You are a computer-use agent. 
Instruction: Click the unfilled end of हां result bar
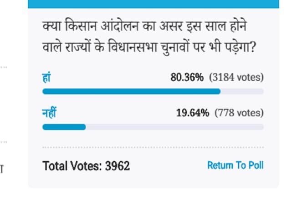[242, 91]
